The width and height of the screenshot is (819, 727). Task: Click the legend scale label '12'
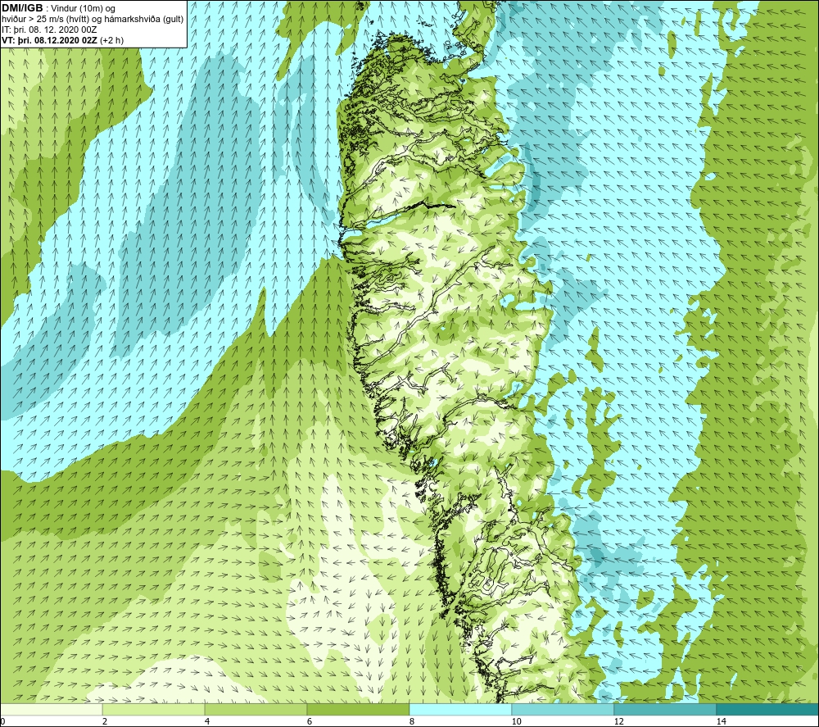pyautogui.click(x=618, y=722)
